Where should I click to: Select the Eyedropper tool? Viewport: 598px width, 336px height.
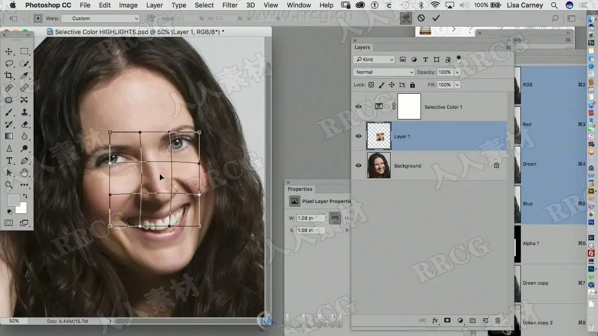coord(24,76)
